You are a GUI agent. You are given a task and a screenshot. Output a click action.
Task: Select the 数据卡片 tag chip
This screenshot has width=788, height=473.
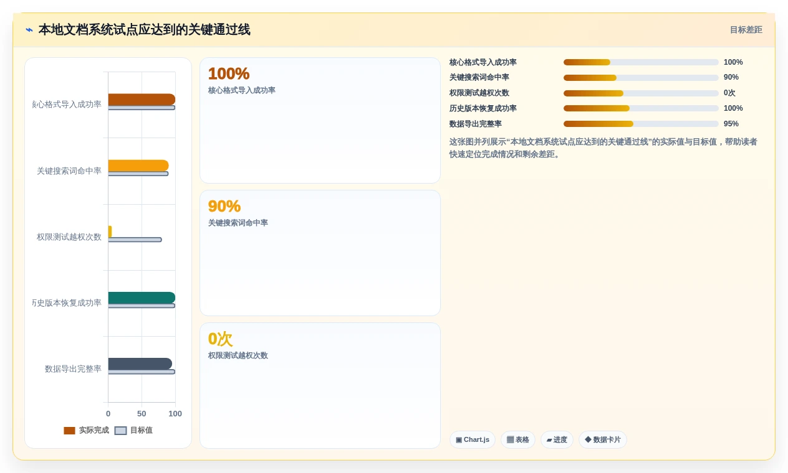pos(602,439)
